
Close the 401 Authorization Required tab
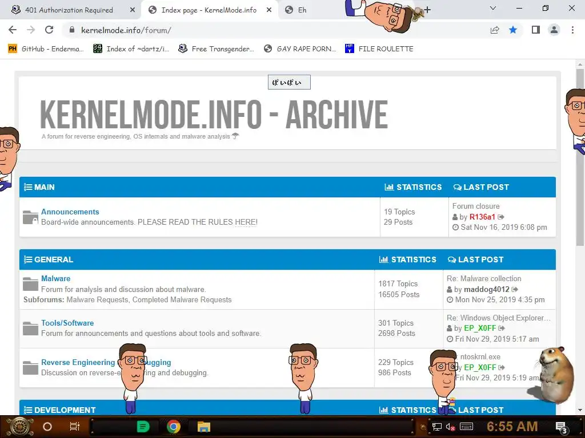pos(133,10)
